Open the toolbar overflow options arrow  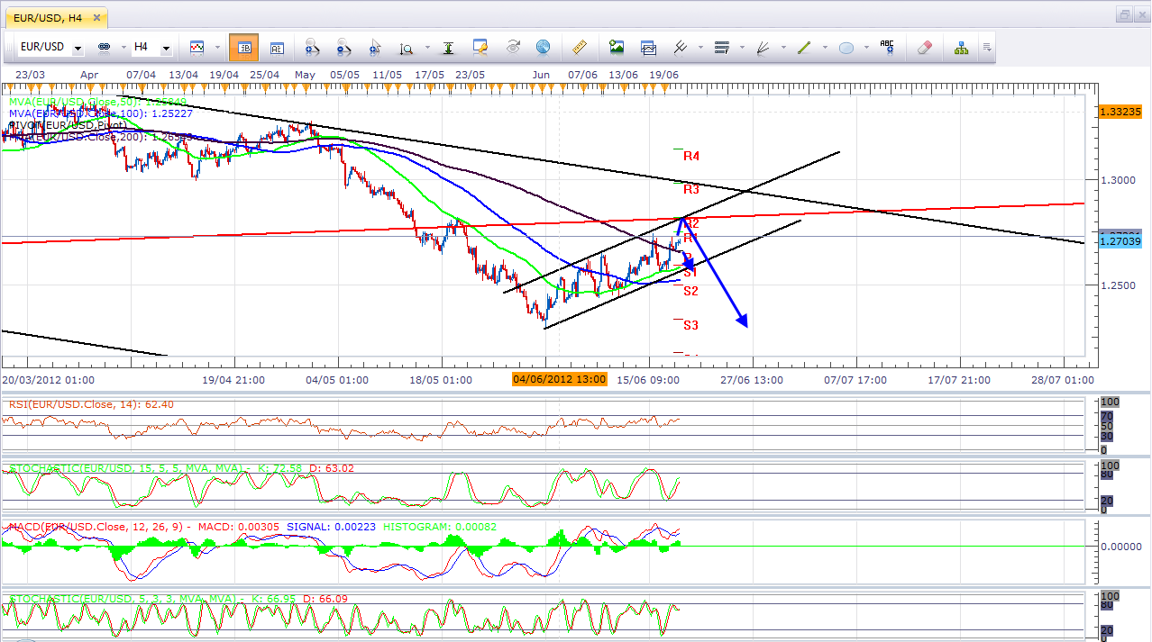point(988,47)
